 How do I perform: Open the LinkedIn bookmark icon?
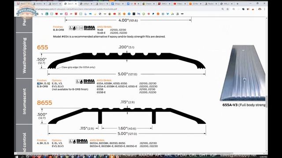point(139,14)
